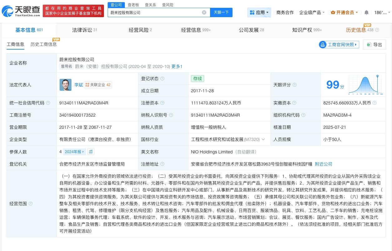Open legal representative 李斌's page
This screenshot has height=251, width=392.
point(79,85)
